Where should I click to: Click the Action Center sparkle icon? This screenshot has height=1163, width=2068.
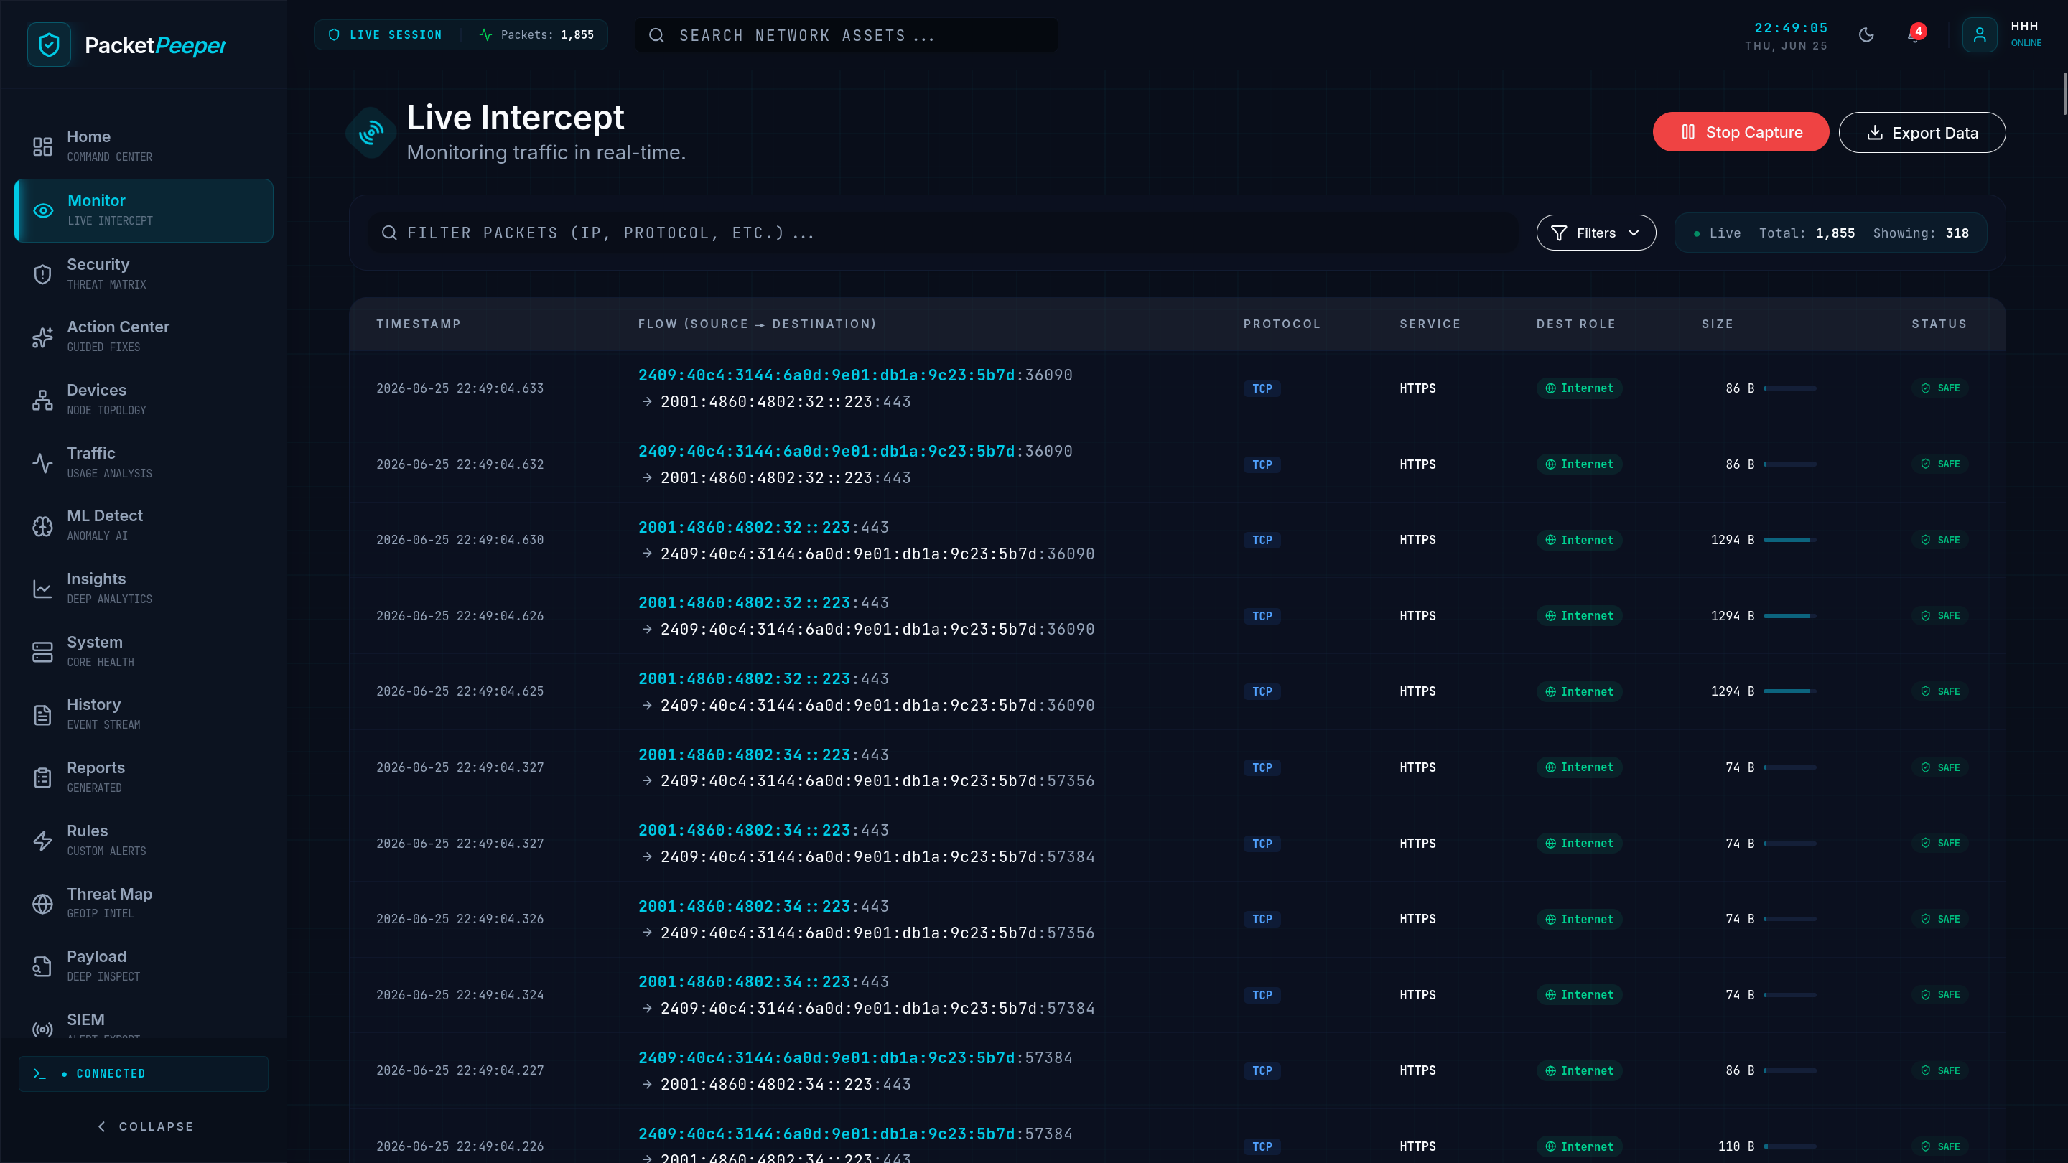tap(42, 337)
